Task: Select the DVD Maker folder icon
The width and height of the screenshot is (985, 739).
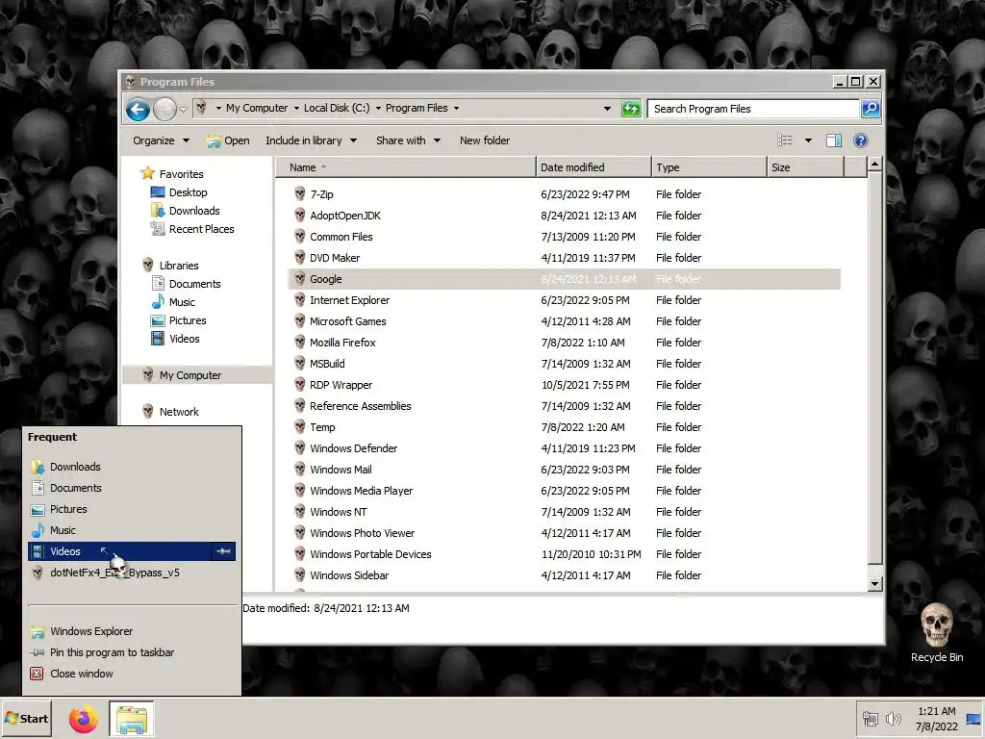Action: pos(300,258)
